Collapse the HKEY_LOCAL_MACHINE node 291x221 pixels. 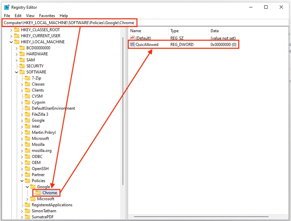(x=11, y=42)
